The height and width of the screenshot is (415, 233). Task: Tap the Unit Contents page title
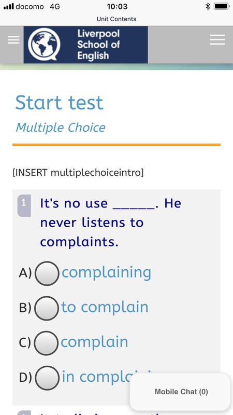tap(116, 19)
